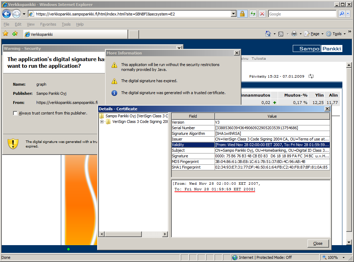Click the Close button in certificate details
This screenshot has height=262, width=354.
point(318,243)
